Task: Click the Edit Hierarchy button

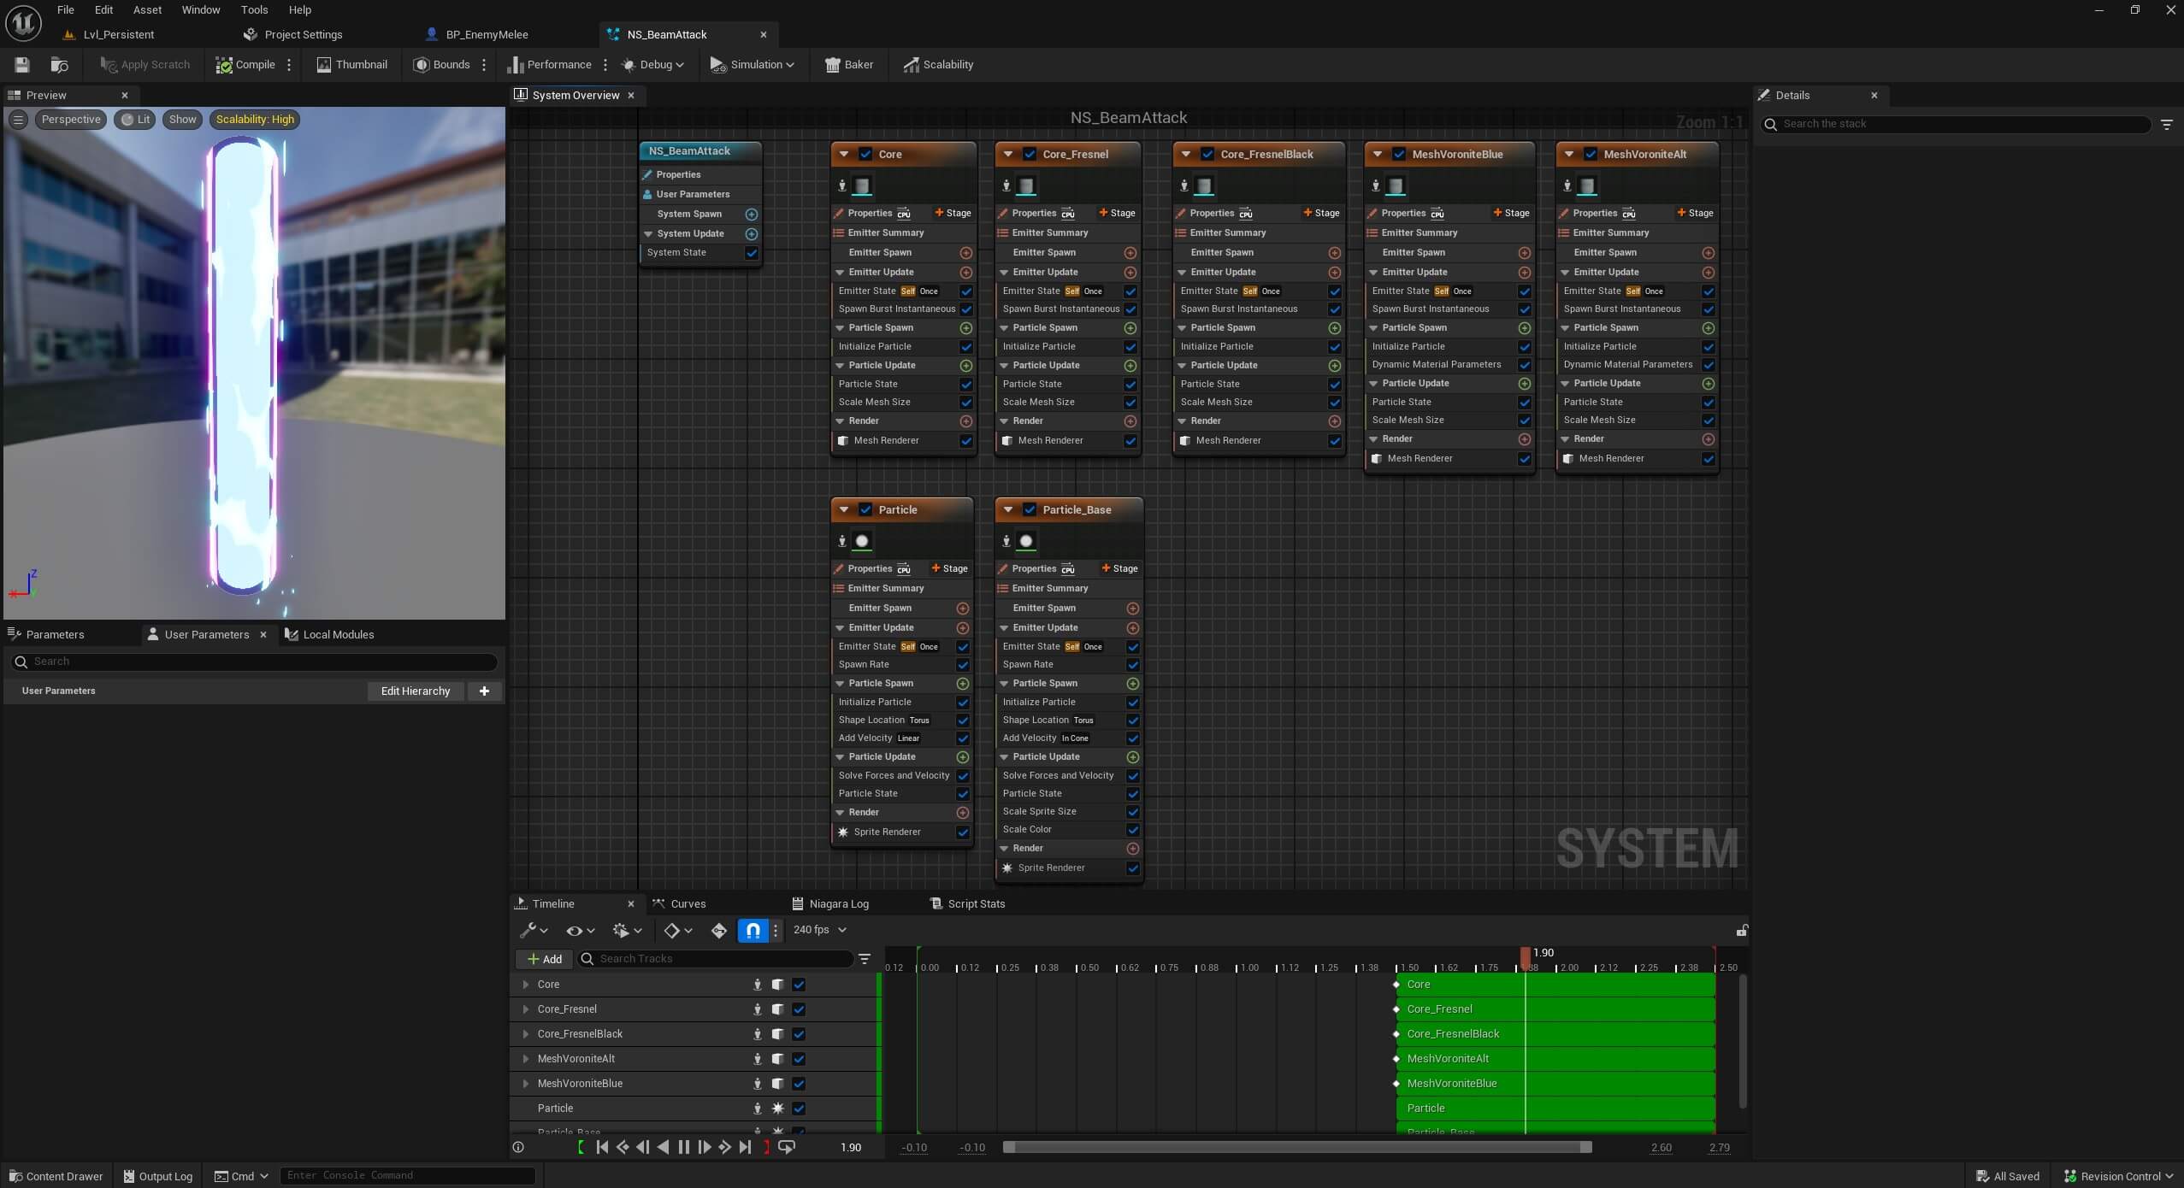Action: click(415, 691)
